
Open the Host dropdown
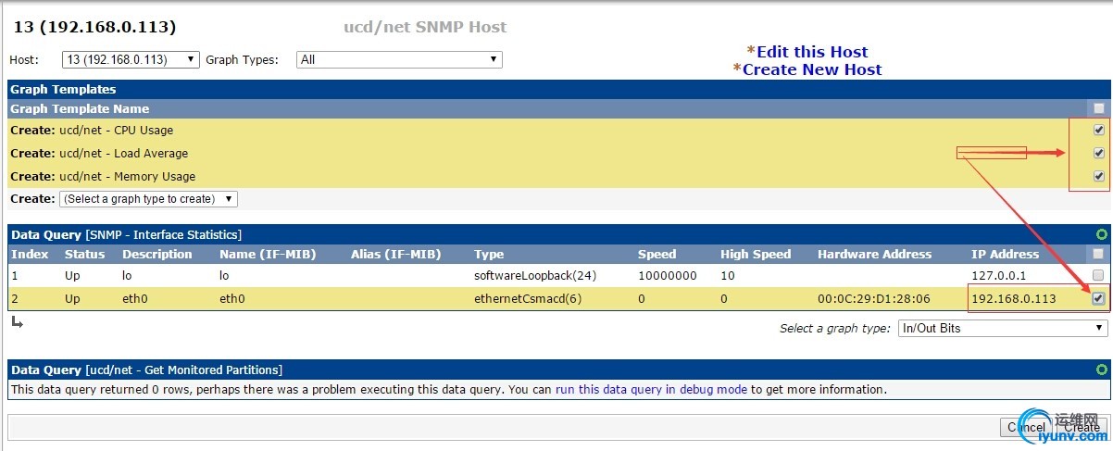tap(131, 59)
